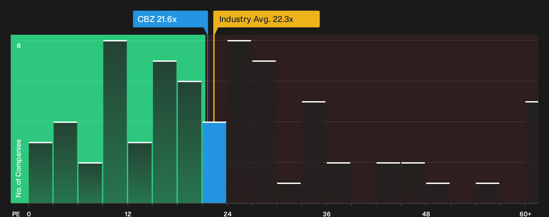Click the bar just right of the 24 tick
The height and width of the screenshot is (217, 549).
[239, 122]
